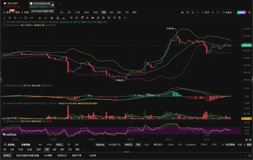This screenshot has height=160, width=253.
Task: Select the 周K interval in bottom bar
Action: point(78,150)
